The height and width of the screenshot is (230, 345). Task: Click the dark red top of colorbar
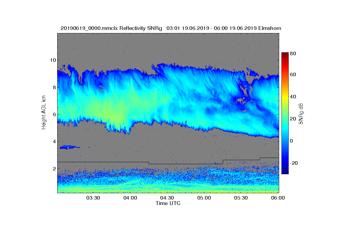click(x=285, y=54)
